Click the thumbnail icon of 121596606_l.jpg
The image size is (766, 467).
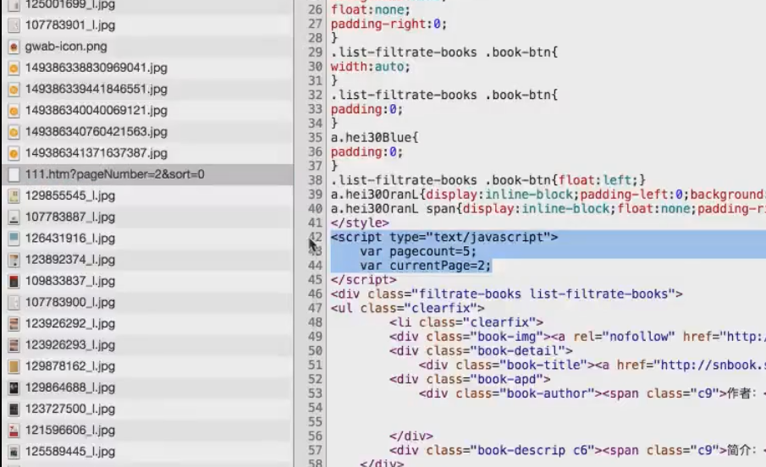coord(14,431)
